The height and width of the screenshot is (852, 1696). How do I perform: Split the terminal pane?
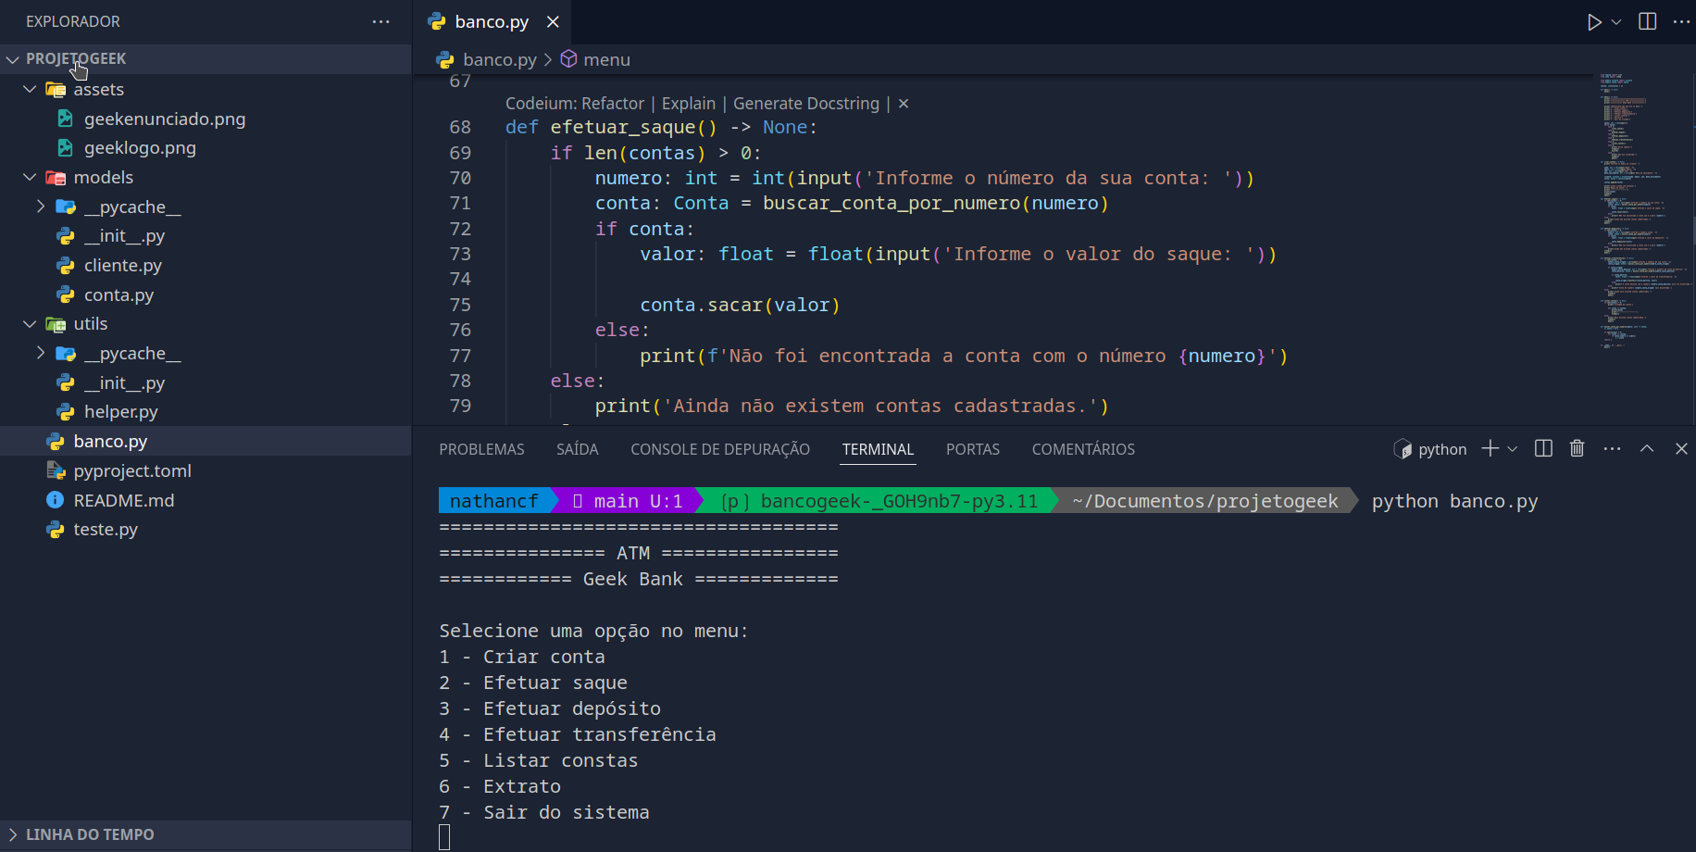coord(1543,449)
